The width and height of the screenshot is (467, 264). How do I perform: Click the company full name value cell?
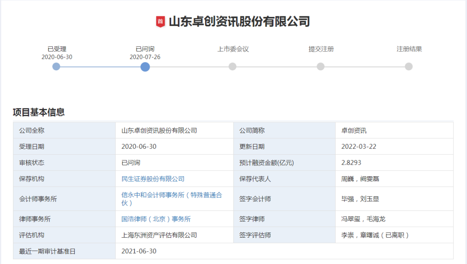[x=175, y=130]
